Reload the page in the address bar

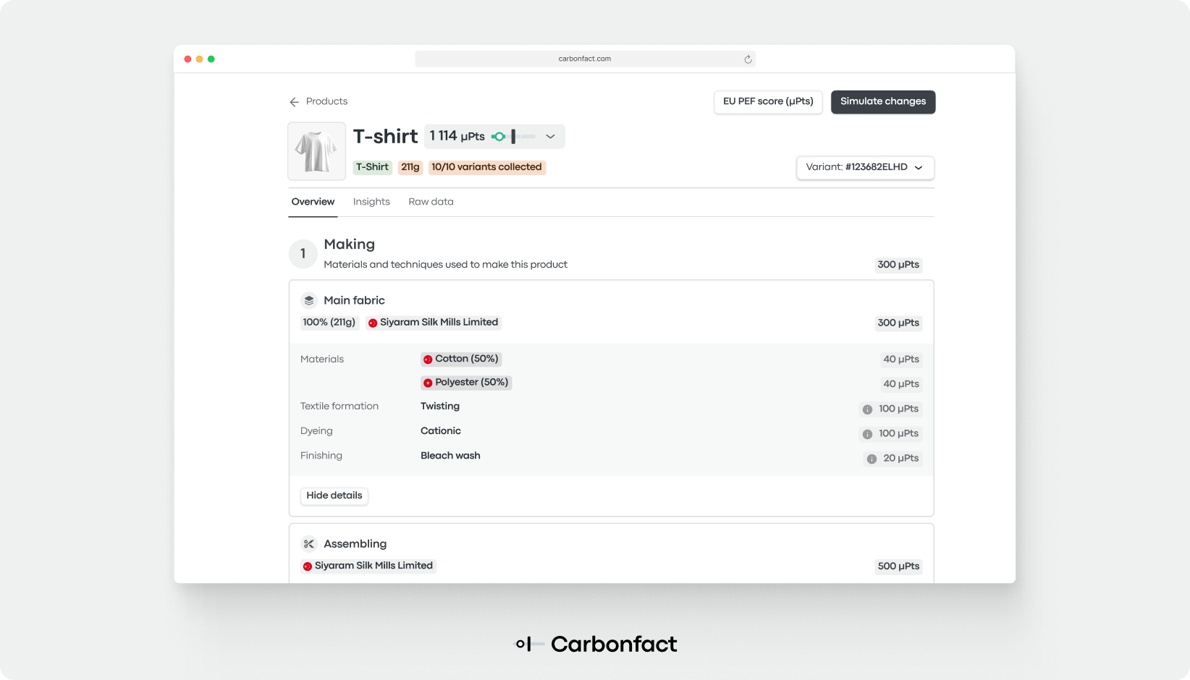tap(748, 59)
